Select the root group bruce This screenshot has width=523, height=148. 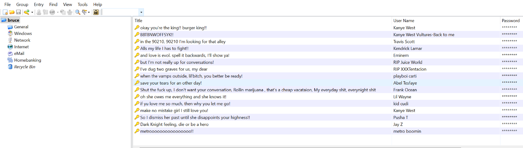point(13,20)
